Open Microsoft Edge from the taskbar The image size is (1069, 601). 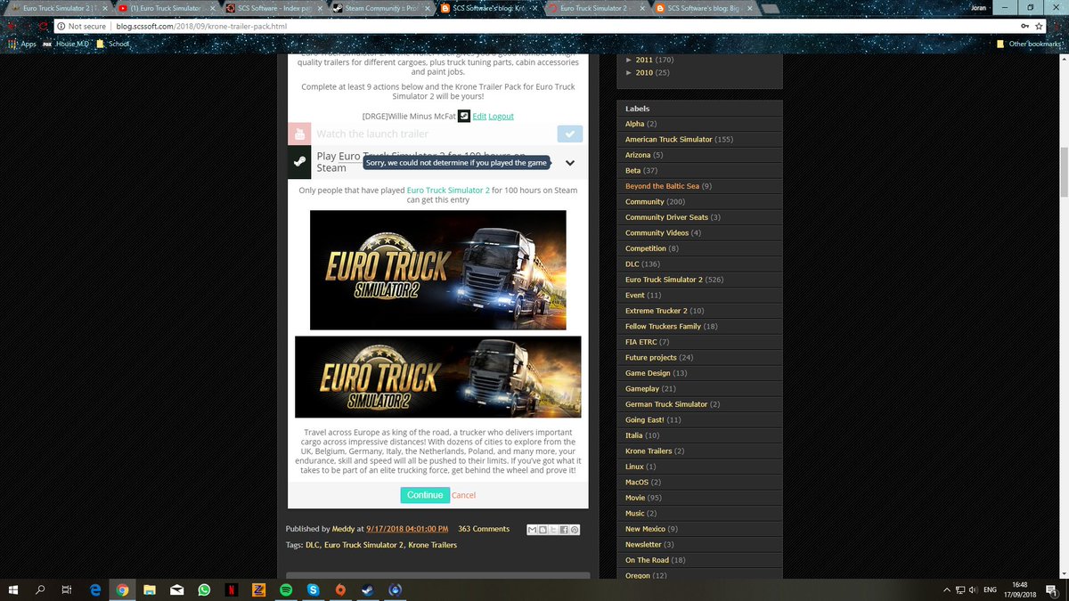click(95, 589)
